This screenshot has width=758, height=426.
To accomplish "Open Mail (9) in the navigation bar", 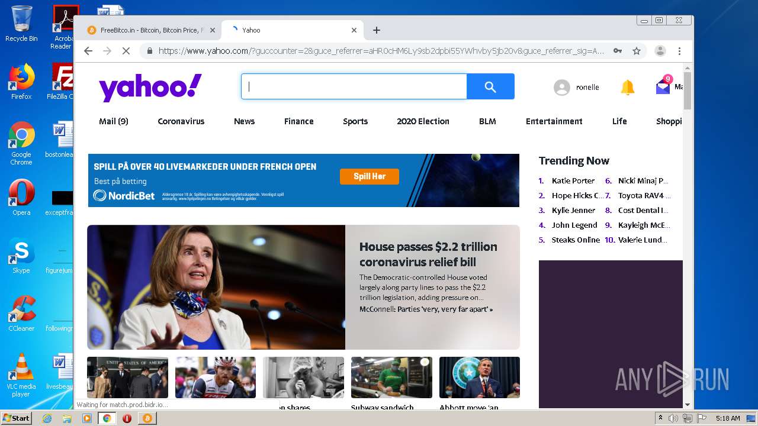I will (114, 121).
